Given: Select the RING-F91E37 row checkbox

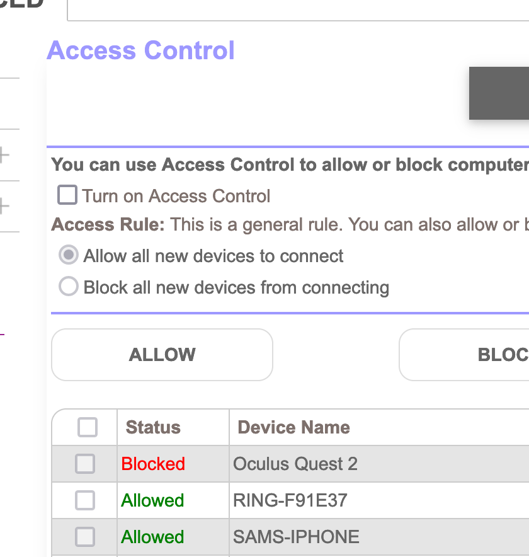Looking at the screenshot, I should pos(85,500).
